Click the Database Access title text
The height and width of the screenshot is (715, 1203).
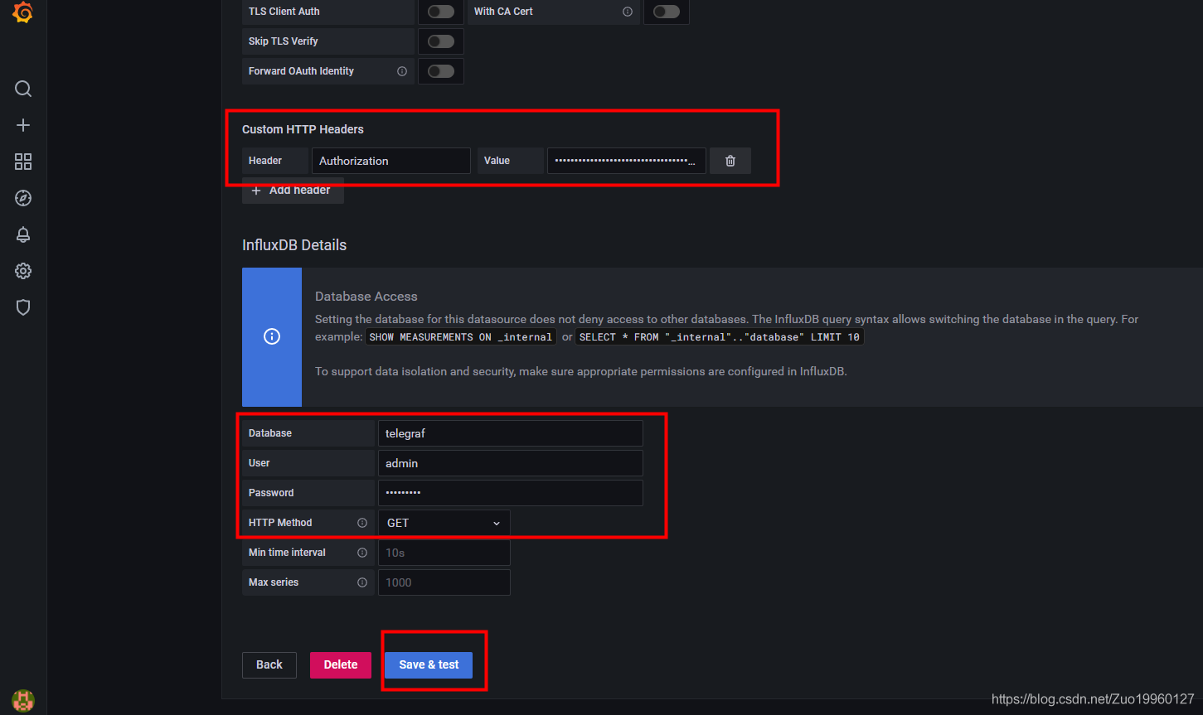click(x=366, y=297)
